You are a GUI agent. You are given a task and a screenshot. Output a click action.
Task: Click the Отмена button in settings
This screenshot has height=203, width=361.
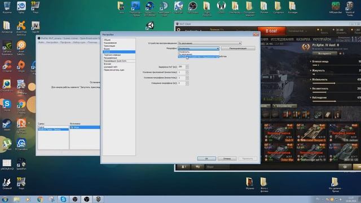(227, 158)
